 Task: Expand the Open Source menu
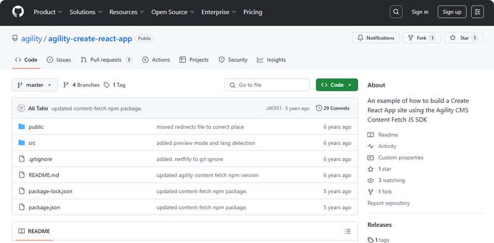click(173, 12)
